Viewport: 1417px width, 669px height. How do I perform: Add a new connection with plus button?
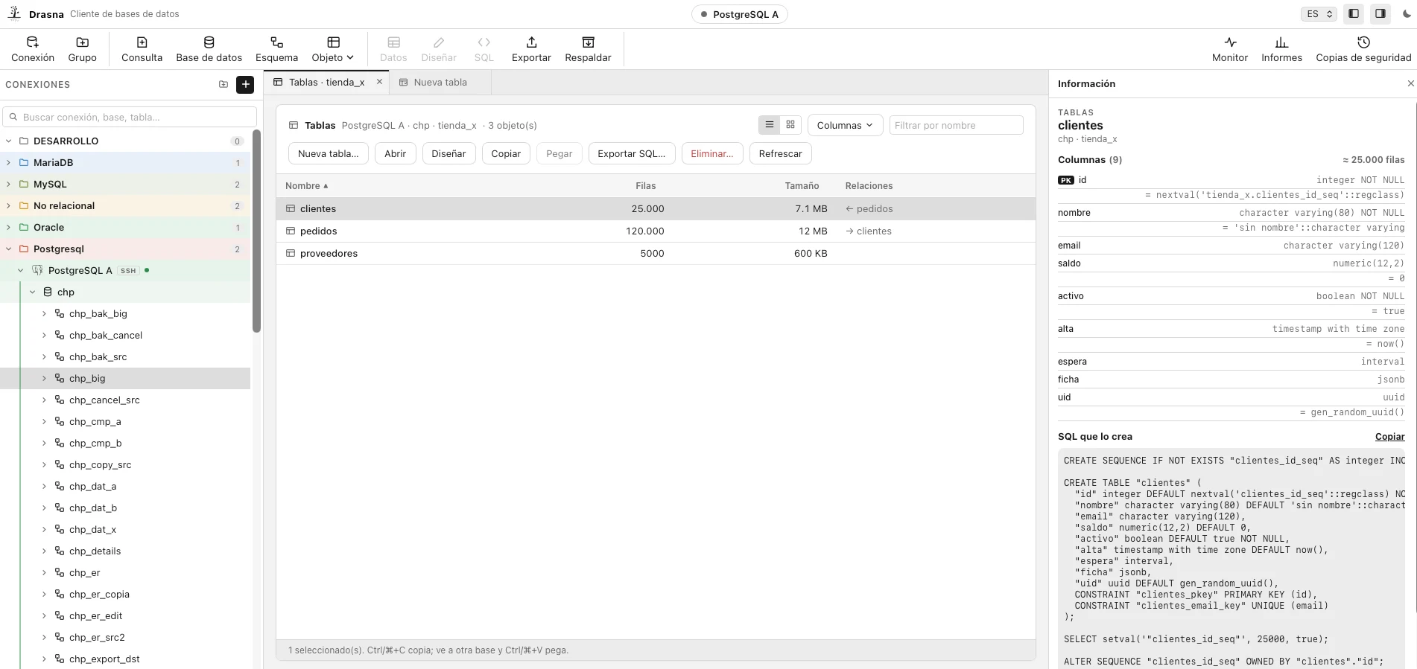tap(245, 85)
